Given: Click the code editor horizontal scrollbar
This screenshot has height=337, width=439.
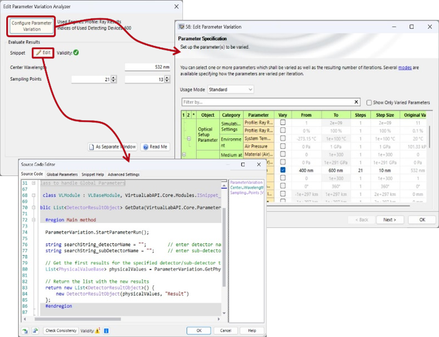Looking at the screenshot, I should point(77,319).
